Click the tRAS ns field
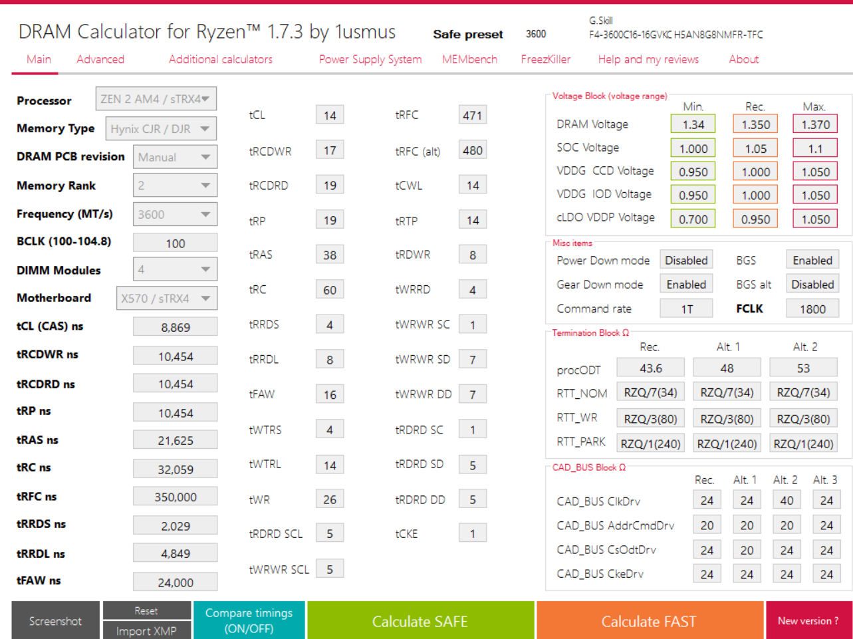853x639 pixels. tap(175, 440)
